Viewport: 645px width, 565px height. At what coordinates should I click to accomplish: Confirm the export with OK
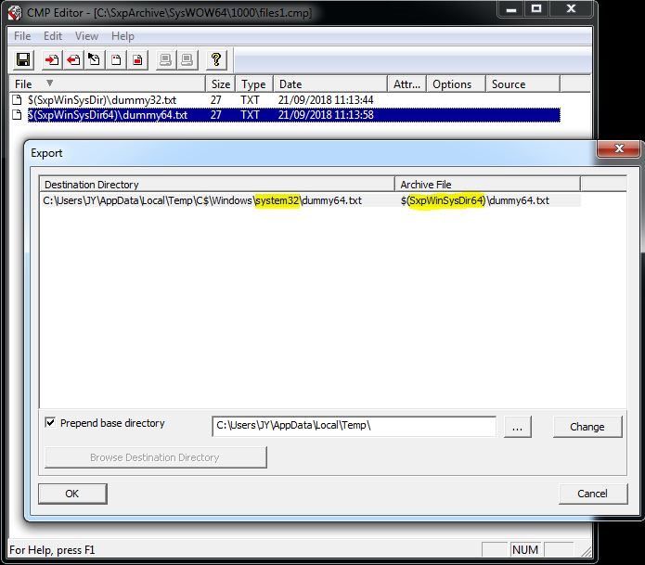coord(72,494)
